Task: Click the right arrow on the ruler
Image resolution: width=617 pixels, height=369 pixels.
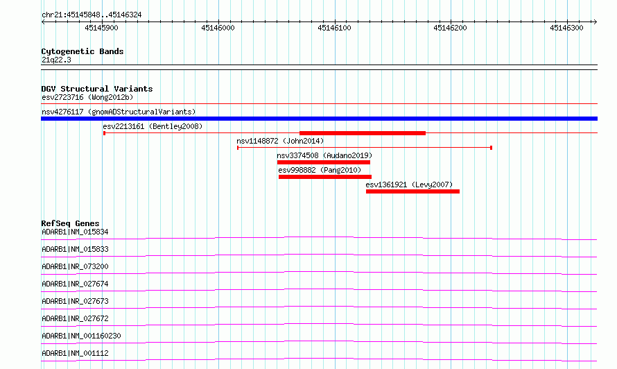Action: point(595,22)
